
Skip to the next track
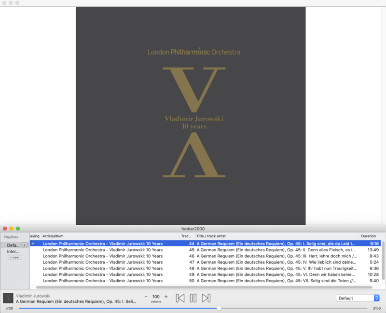[206, 298]
